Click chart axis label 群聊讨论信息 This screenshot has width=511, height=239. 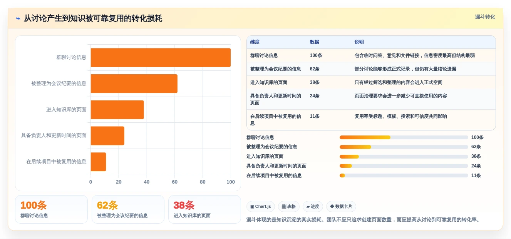71,57
